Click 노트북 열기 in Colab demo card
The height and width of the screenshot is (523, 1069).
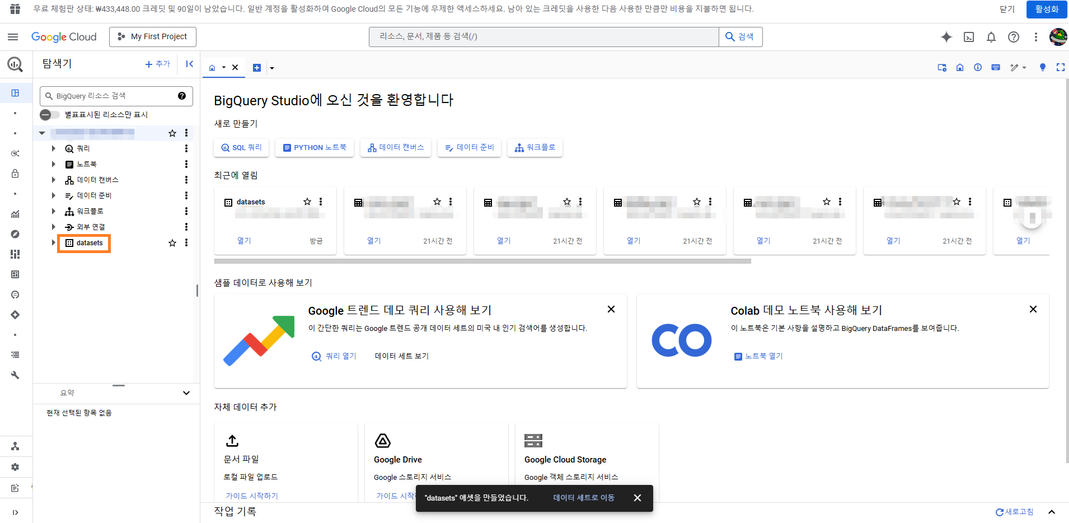[x=758, y=356]
